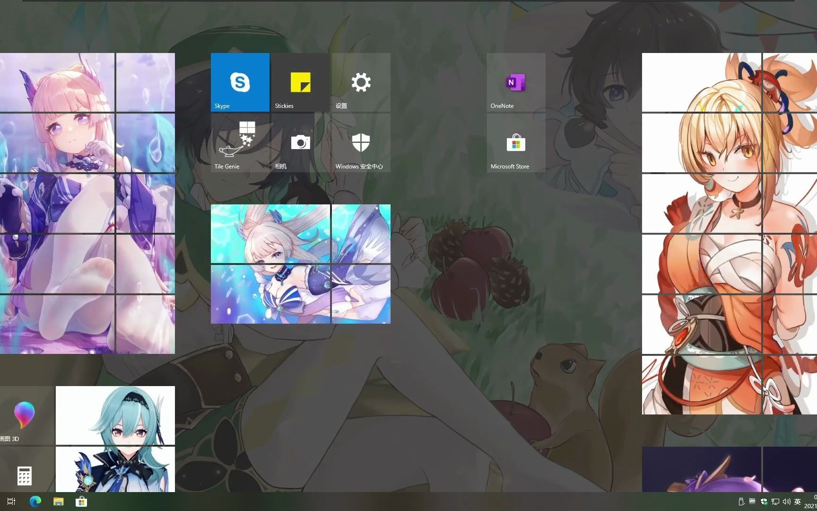Open the calculator tile
817x511 pixels.
coord(26,469)
